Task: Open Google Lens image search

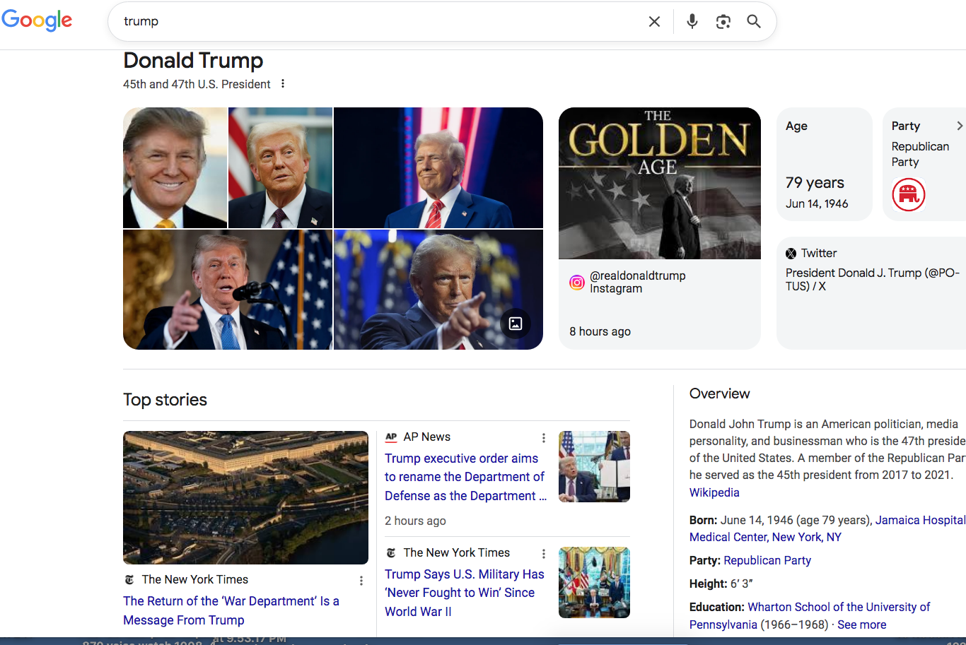Action: [723, 22]
